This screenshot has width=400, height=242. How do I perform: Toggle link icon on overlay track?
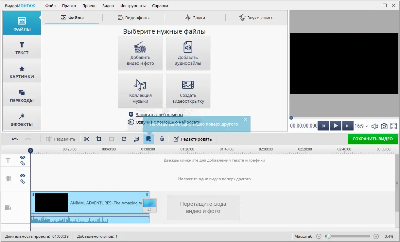[x=23, y=181]
